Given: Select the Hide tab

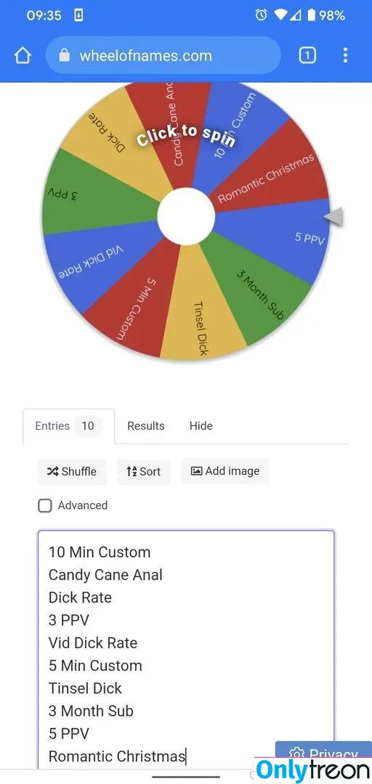Looking at the screenshot, I should pos(201,426).
